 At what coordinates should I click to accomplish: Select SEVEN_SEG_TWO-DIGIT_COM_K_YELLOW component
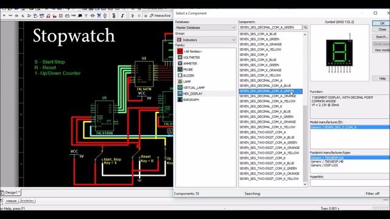point(269,179)
